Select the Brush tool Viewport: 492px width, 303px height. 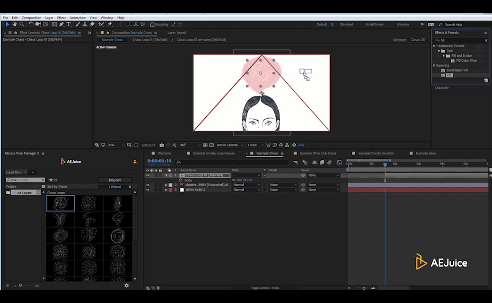[78, 24]
